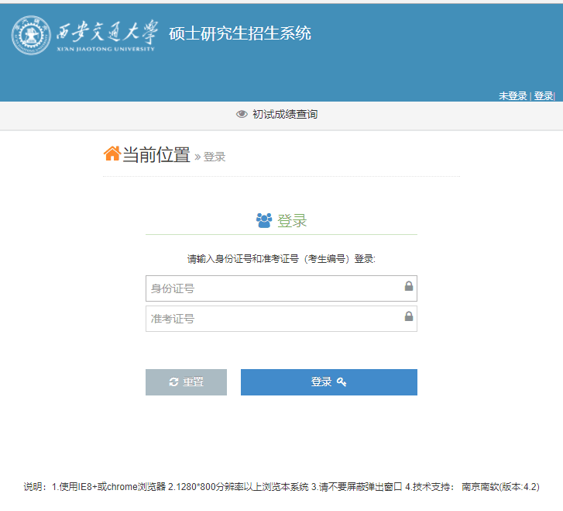Click the 当前位置 heading text

[x=156, y=155]
